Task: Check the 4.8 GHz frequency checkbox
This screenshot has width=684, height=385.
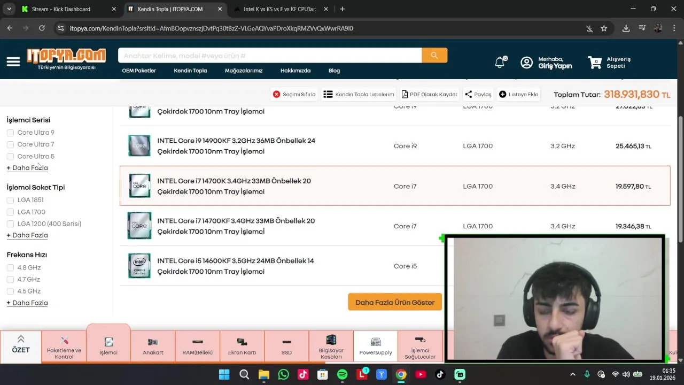Action: pyautogui.click(x=10, y=267)
